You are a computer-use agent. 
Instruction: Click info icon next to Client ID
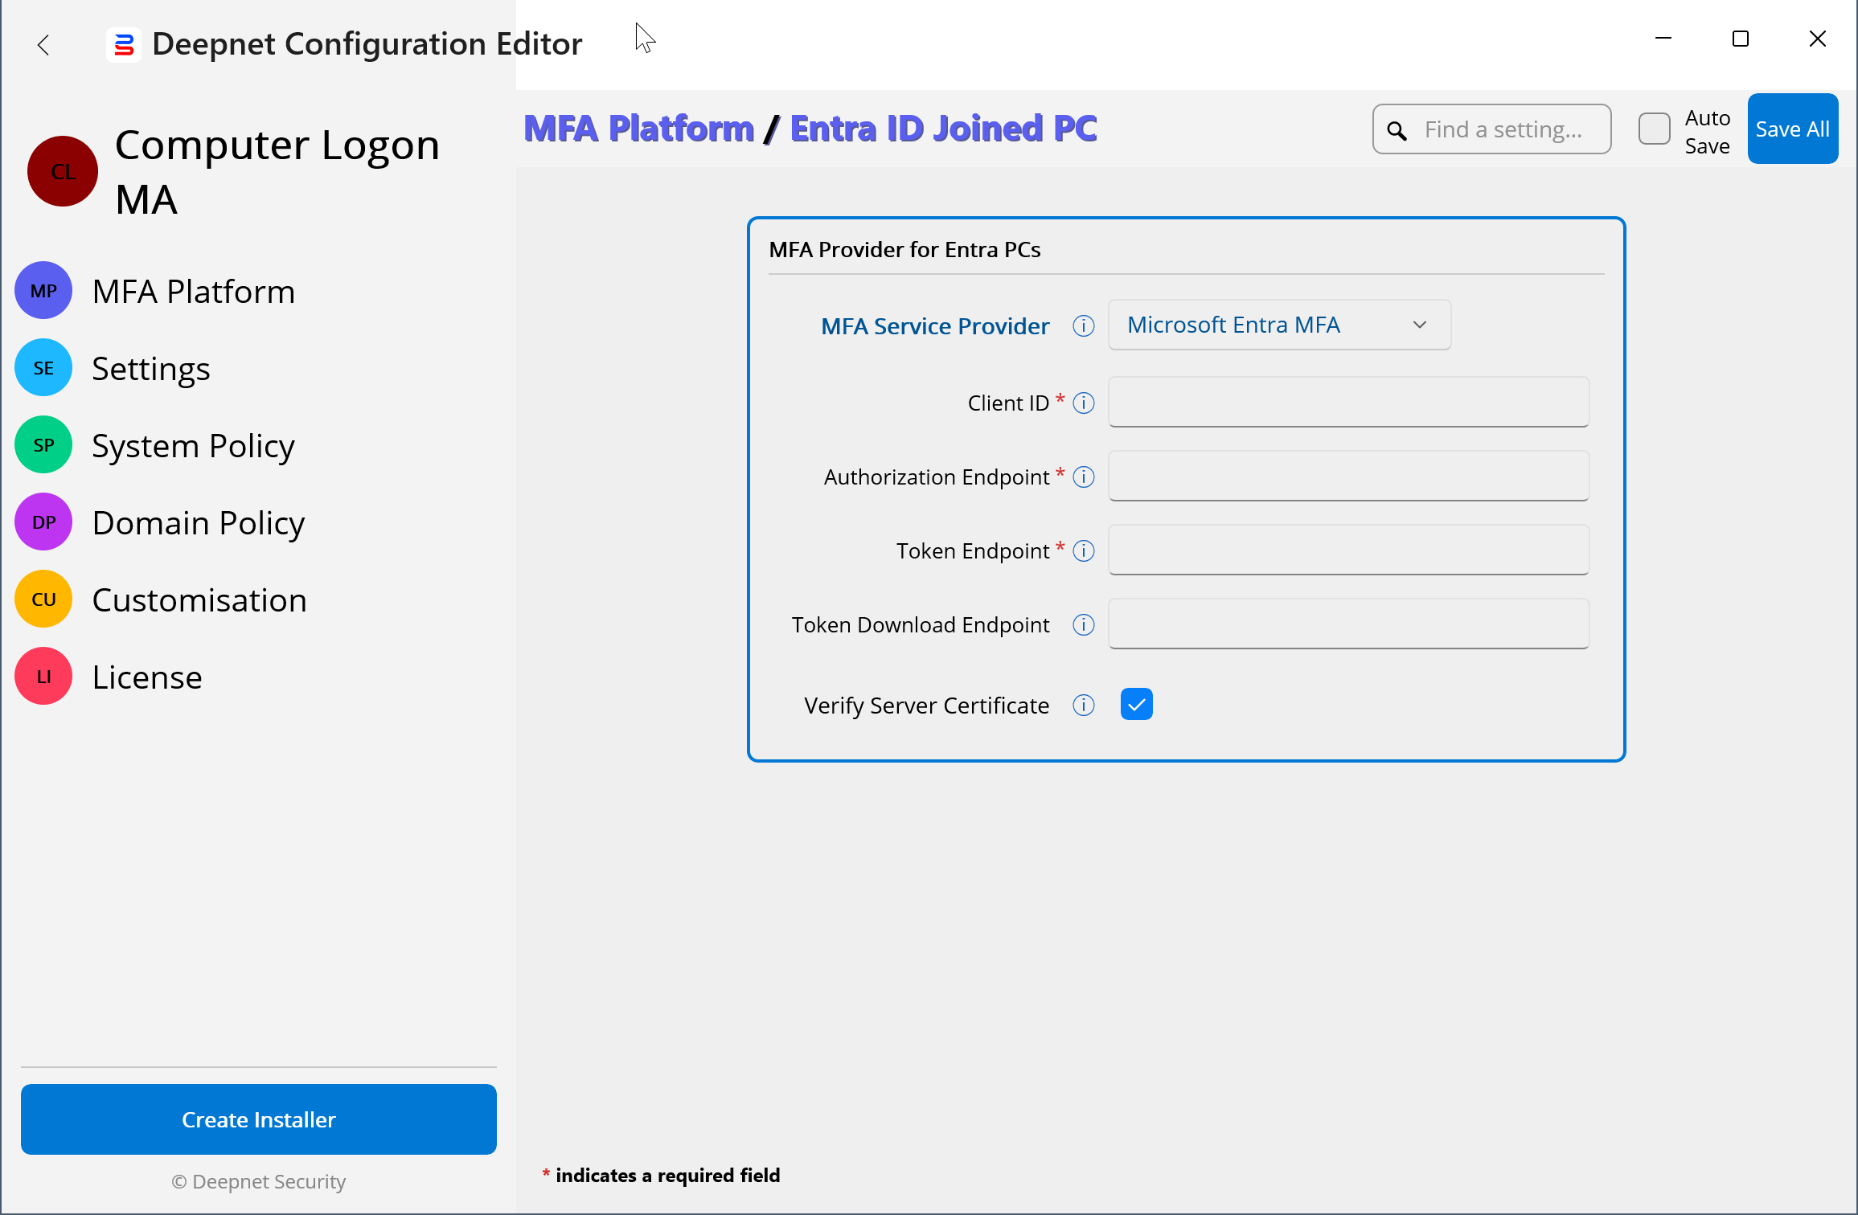pos(1083,403)
